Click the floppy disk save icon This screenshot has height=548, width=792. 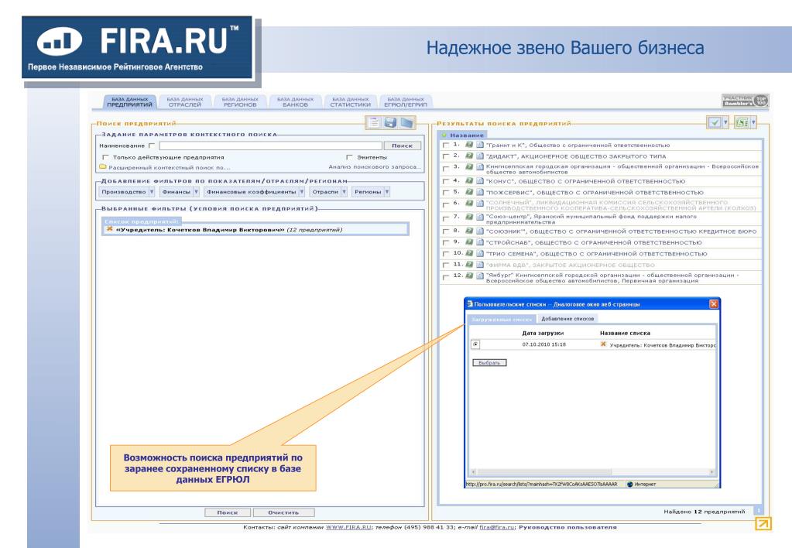coord(390,122)
